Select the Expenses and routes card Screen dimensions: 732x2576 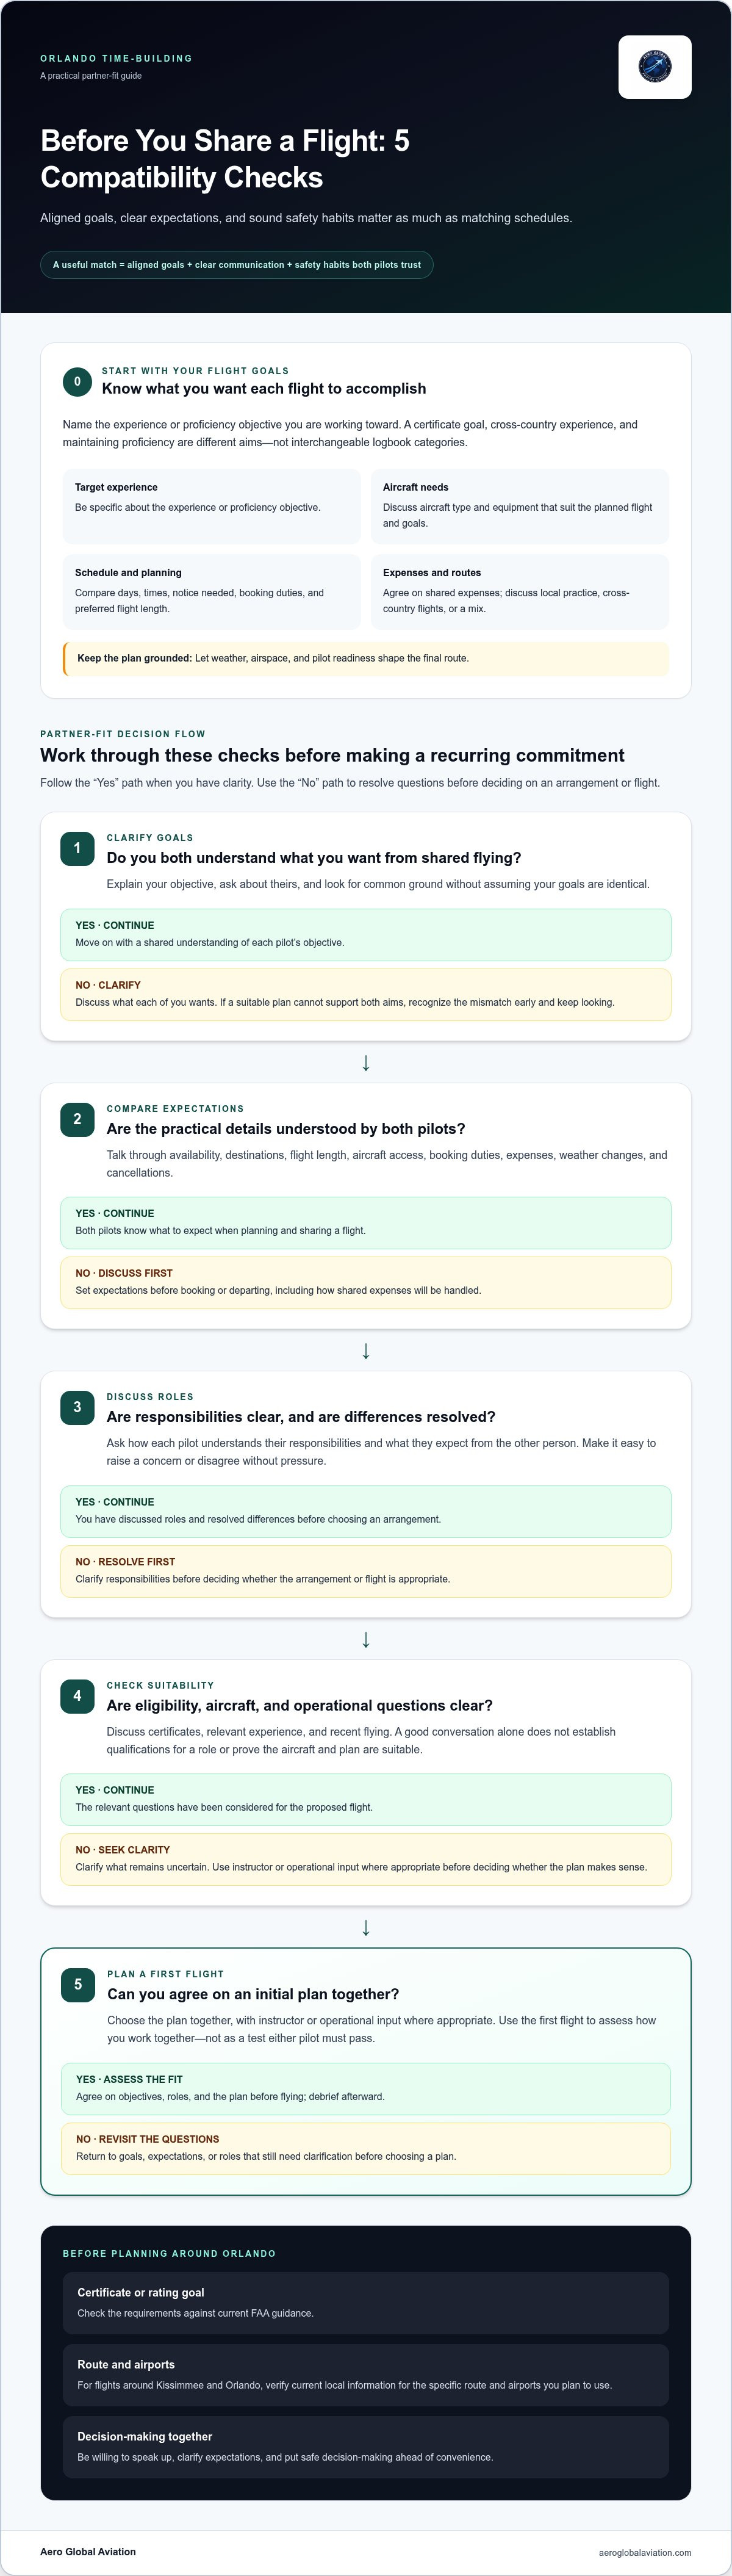pyautogui.click(x=520, y=592)
